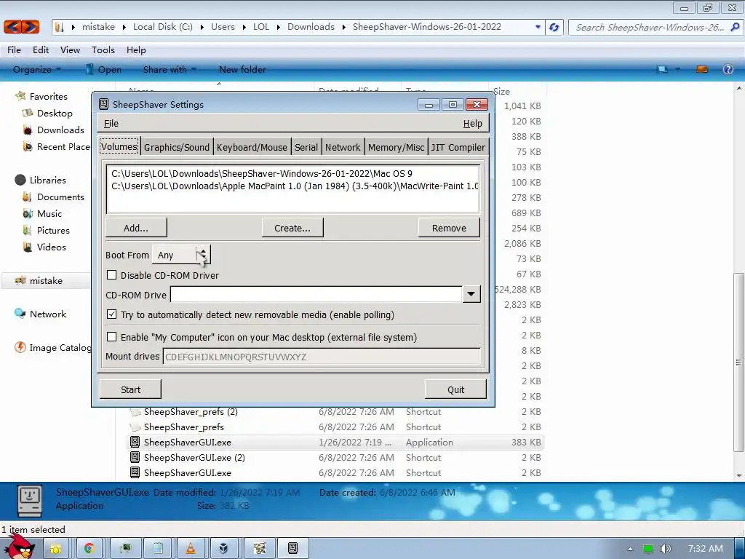Click the Explorer back and forward arrows button

[x=22, y=27]
